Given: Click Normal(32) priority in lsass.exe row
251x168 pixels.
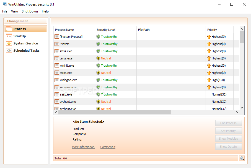Looking at the screenshot, I should (219, 94).
